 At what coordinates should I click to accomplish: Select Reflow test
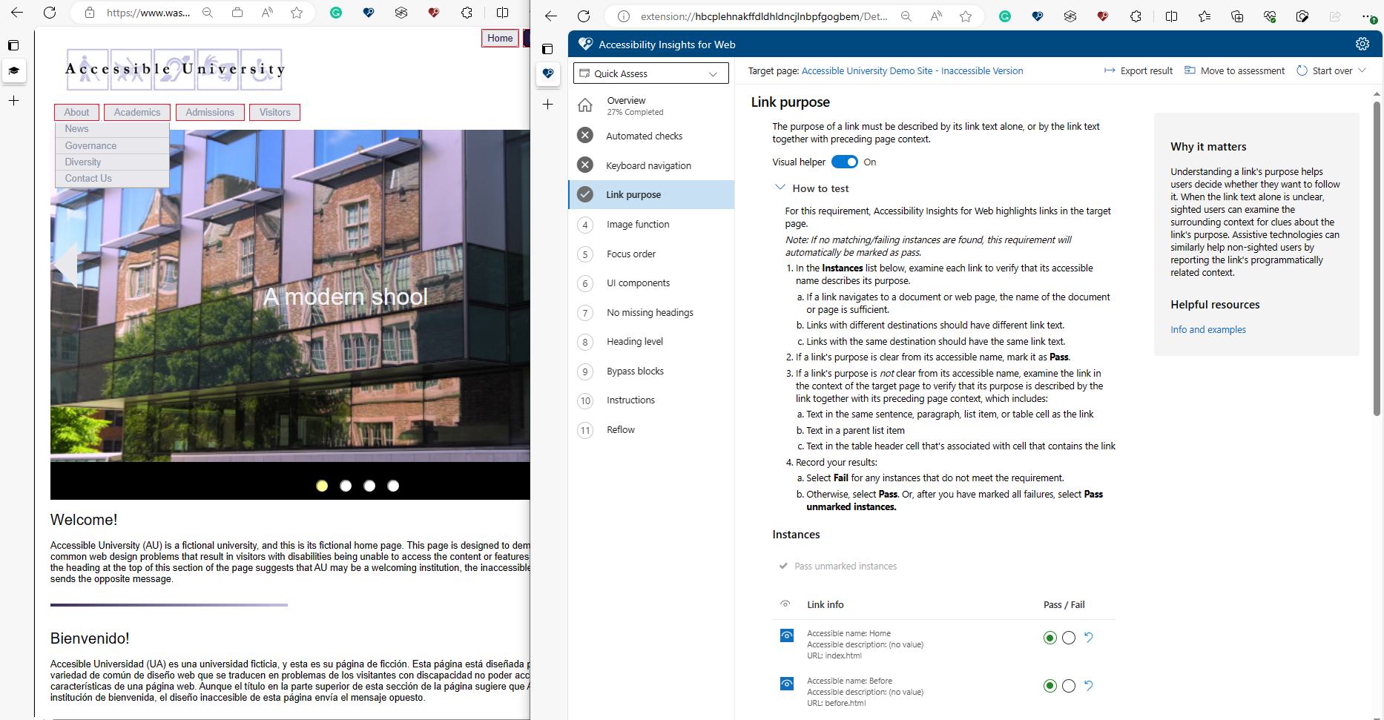pos(651,429)
